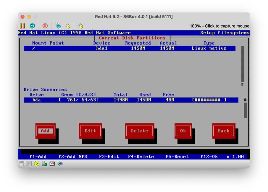The height and width of the screenshot is (192, 268).
Task: Click the sound status icon
Action: click(x=60, y=164)
